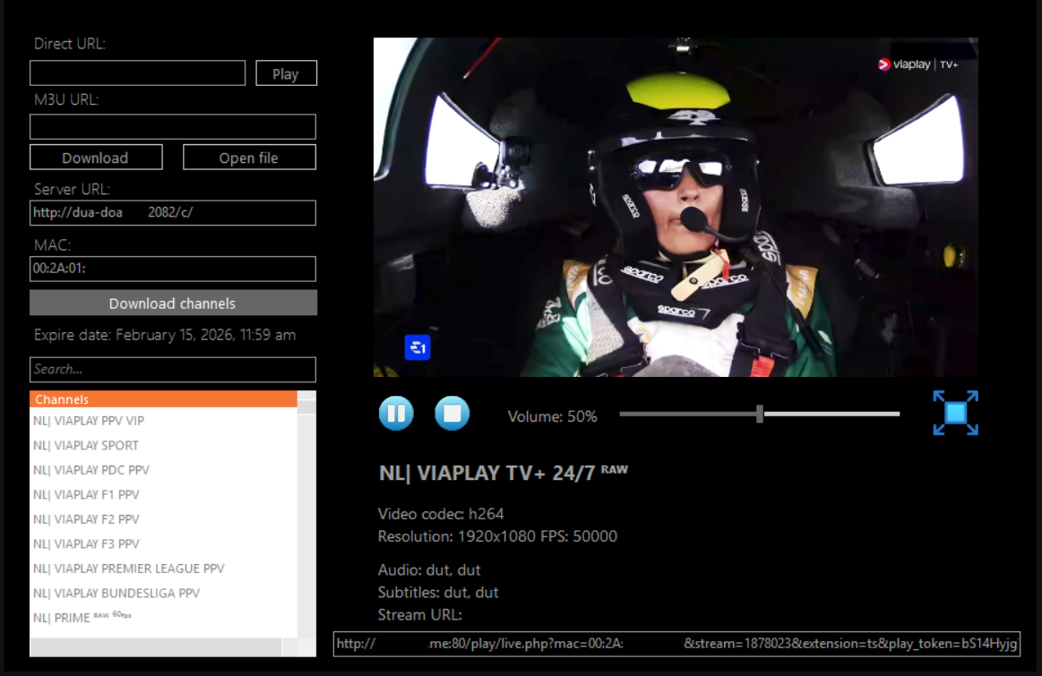Enter fullscreen video mode
This screenshot has width=1042, height=676.
[955, 413]
